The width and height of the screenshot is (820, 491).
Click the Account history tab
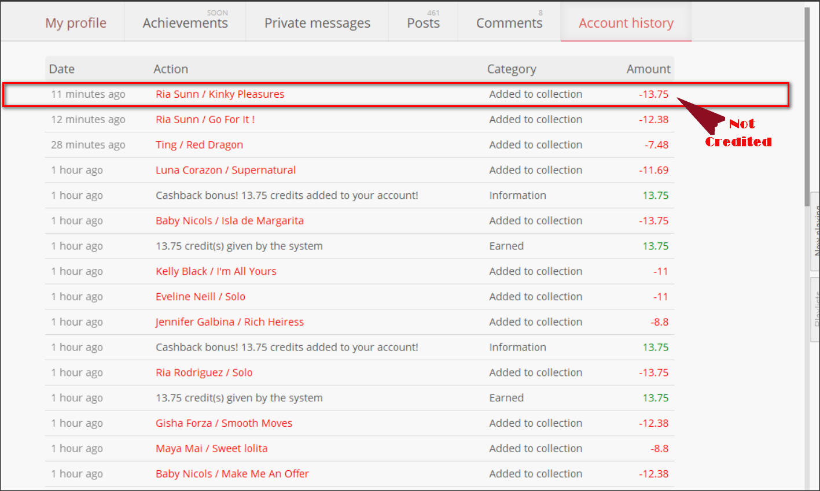(x=626, y=23)
